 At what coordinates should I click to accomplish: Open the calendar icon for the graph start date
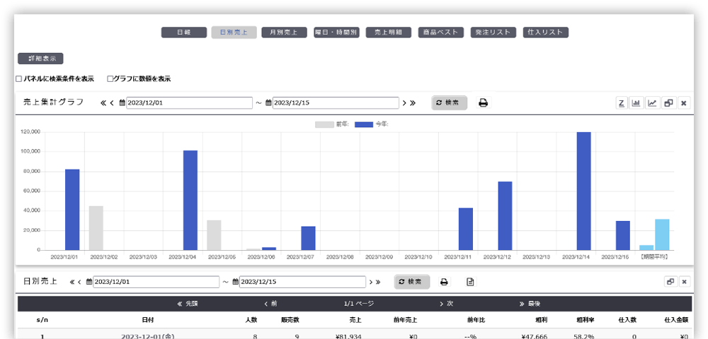click(x=122, y=103)
